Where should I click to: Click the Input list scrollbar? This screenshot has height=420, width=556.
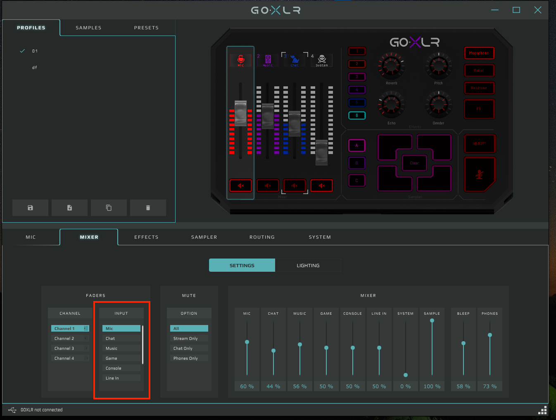143,344
